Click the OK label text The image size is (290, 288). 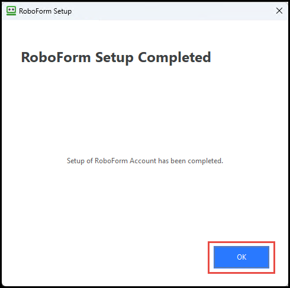(241, 257)
